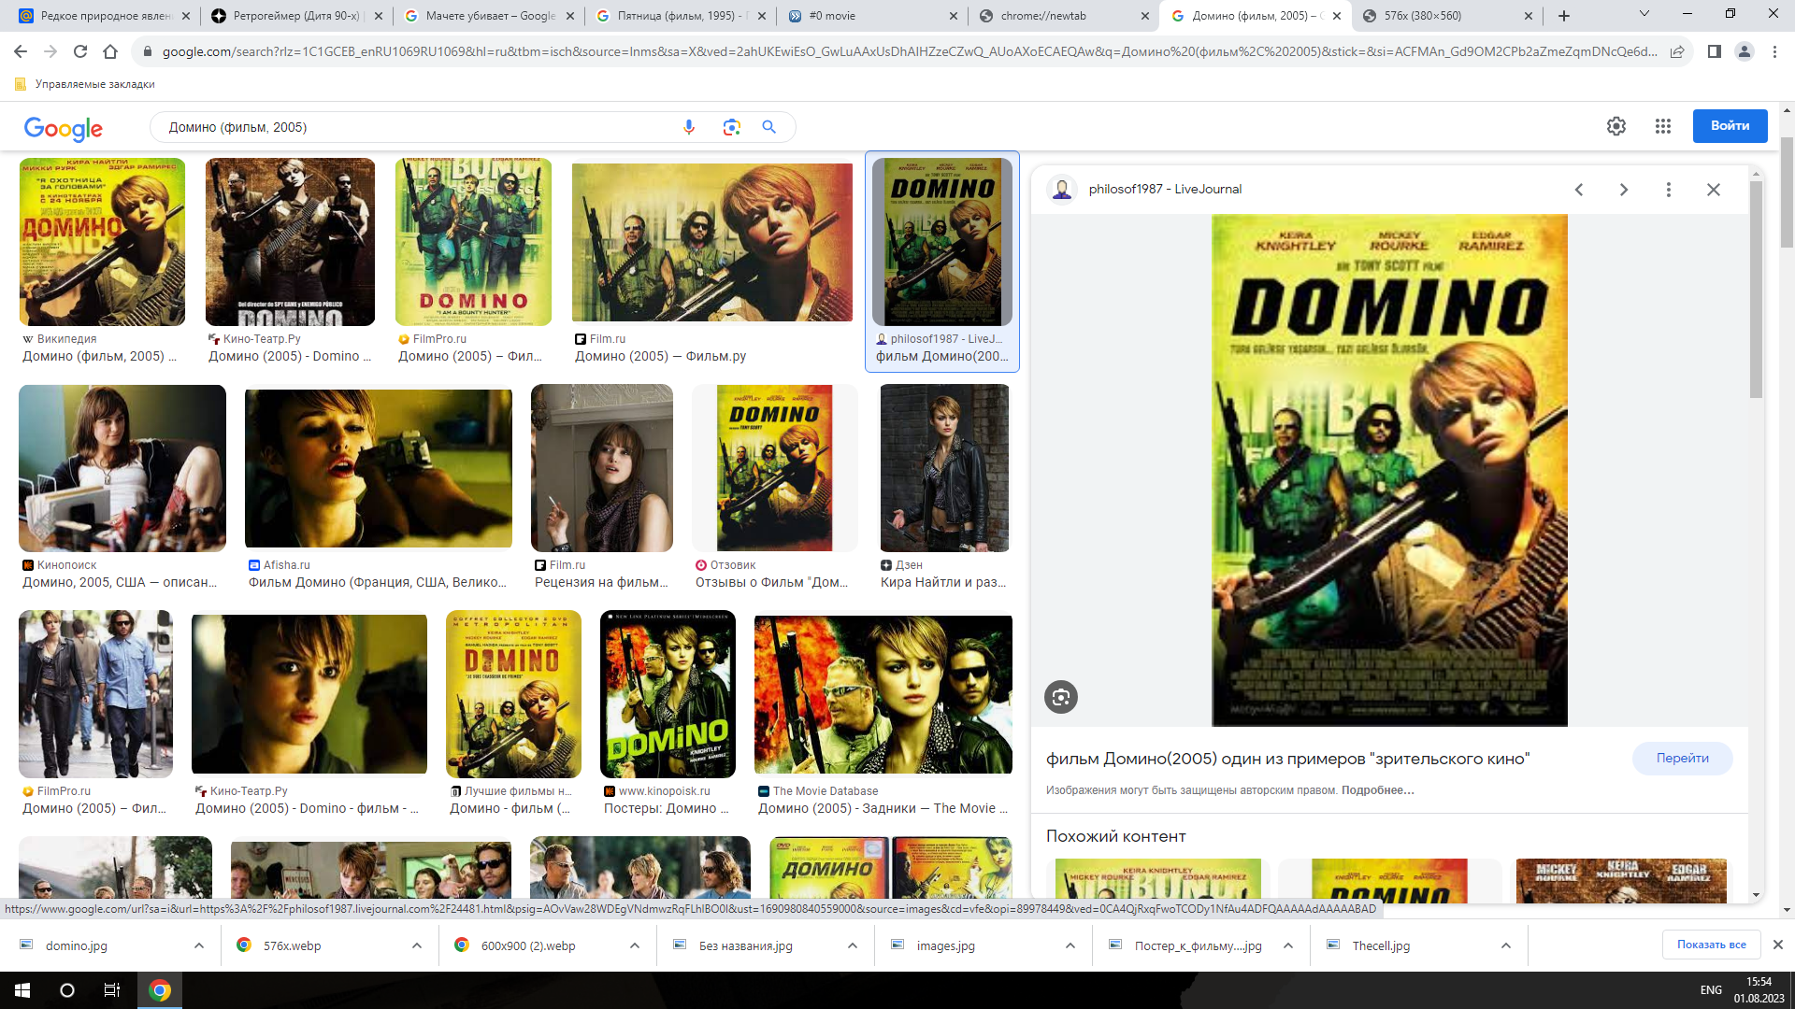Open the Отзовик Domino poster thumbnail
Screen dimensions: 1795x1009
774,468
